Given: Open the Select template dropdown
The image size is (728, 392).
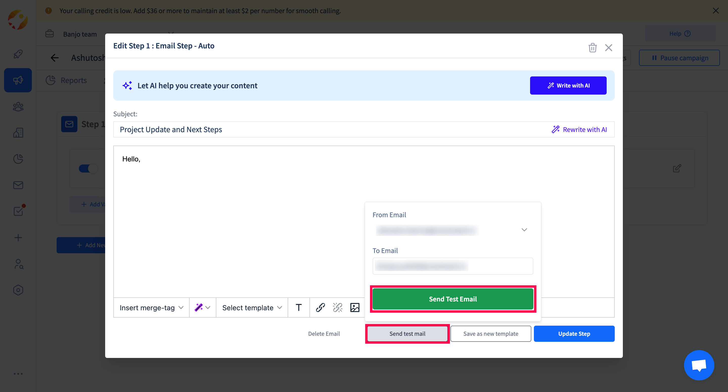Looking at the screenshot, I should [252, 308].
